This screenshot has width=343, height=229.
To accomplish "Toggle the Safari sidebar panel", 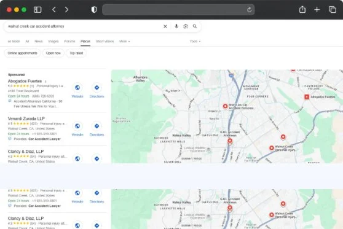I will (37, 10).
